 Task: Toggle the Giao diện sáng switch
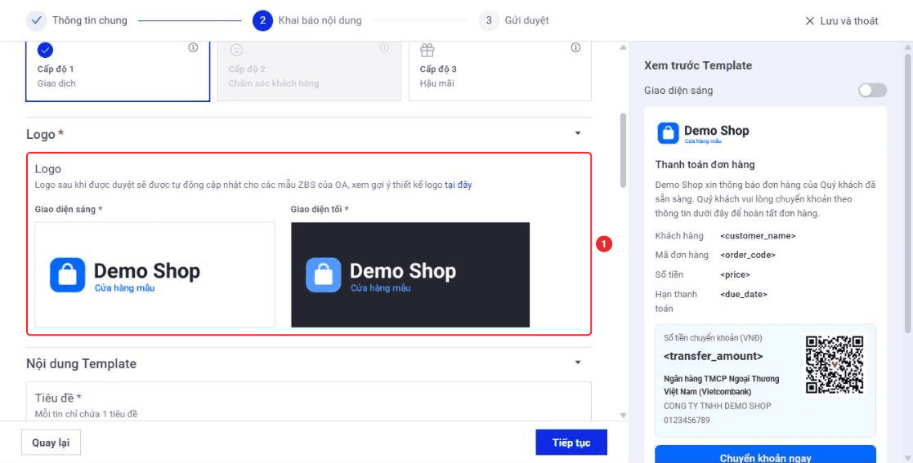click(x=872, y=90)
